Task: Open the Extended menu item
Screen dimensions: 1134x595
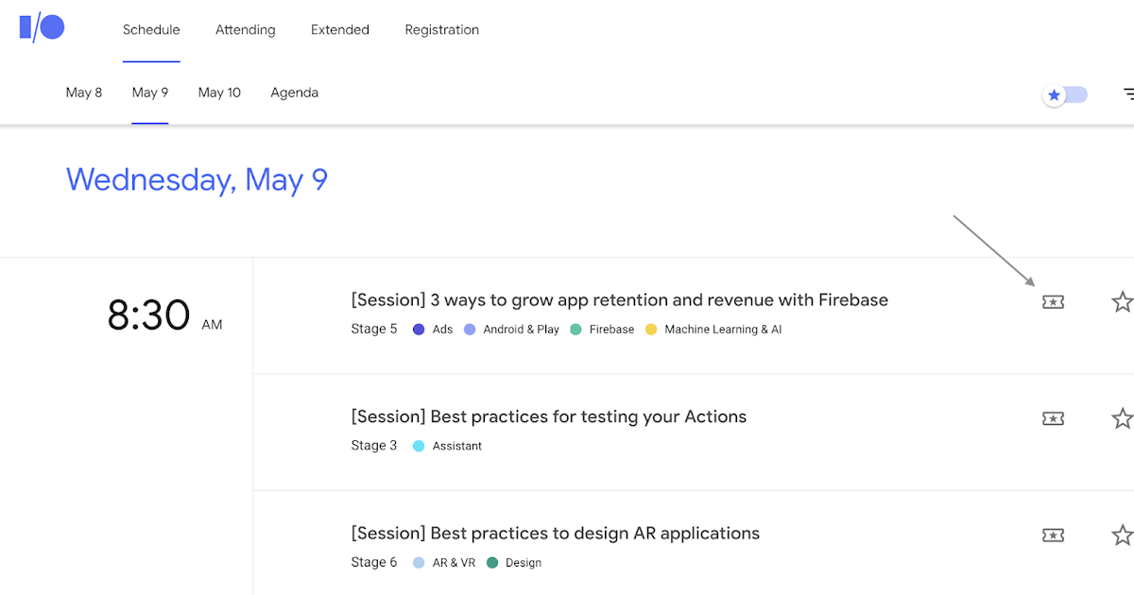Action: tap(340, 30)
